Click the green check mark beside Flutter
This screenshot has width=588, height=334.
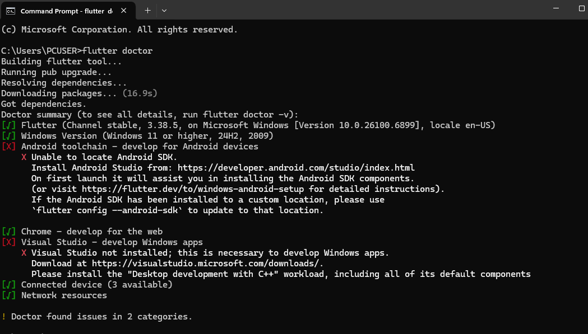coord(8,125)
